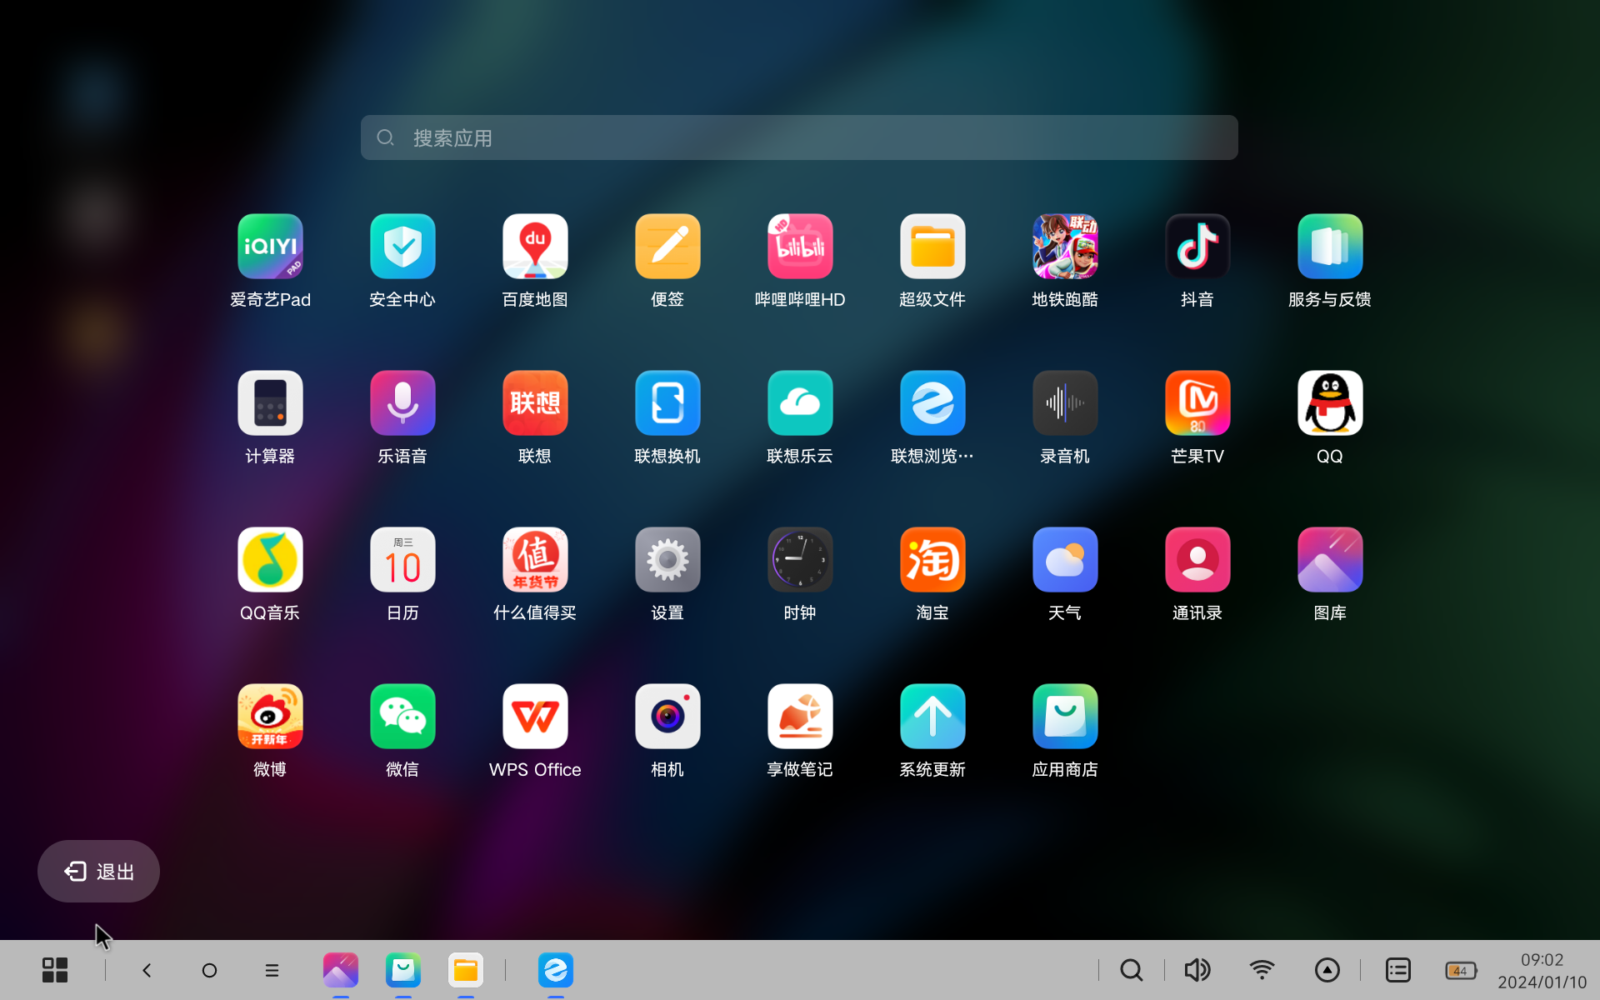Launch the 安全中心 security app
This screenshot has height=1000, width=1600.
(x=402, y=247)
